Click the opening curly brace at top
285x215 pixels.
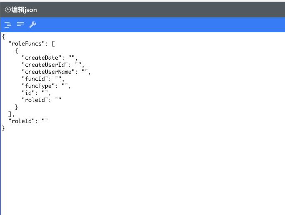tap(3, 36)
